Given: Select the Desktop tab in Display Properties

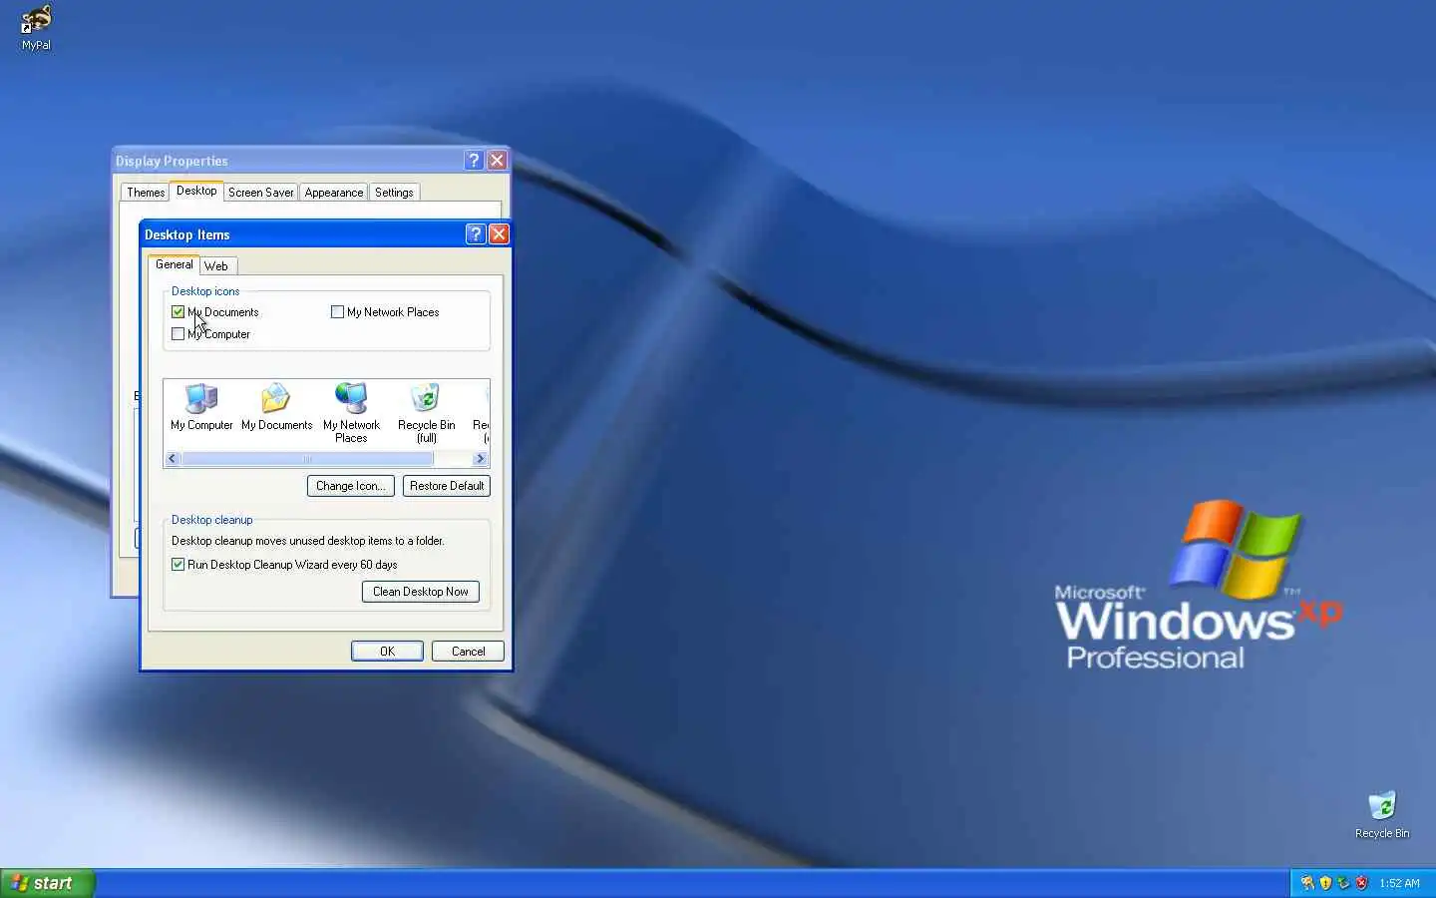Looking at the screenshot, I should tap(196, 191).
